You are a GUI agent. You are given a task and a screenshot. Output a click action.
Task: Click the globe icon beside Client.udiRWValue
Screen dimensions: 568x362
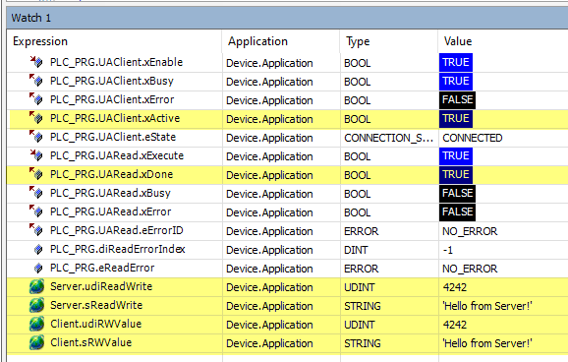pyautogui.click(x=36, y=324)
